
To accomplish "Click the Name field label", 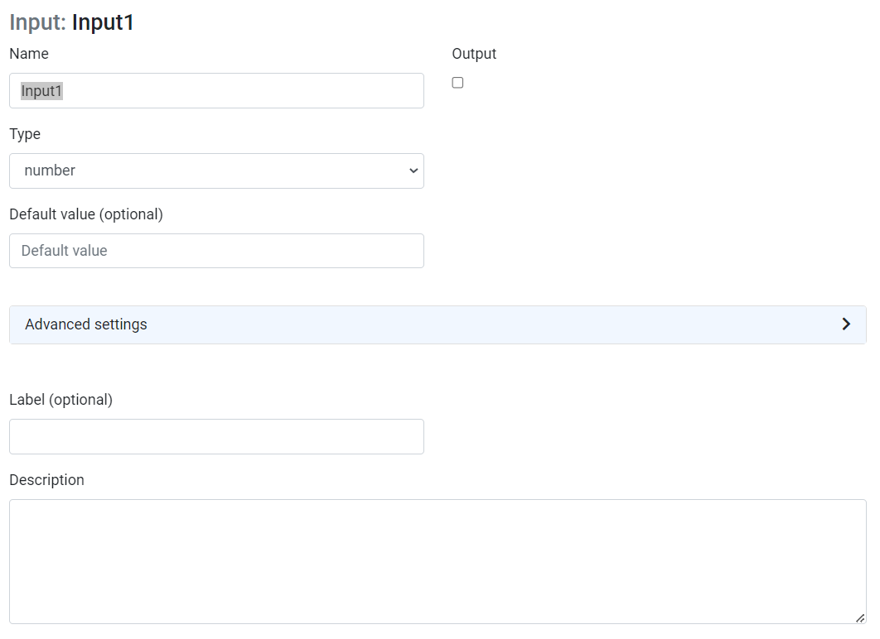I will pyautogui.click(x=29, y=54).
